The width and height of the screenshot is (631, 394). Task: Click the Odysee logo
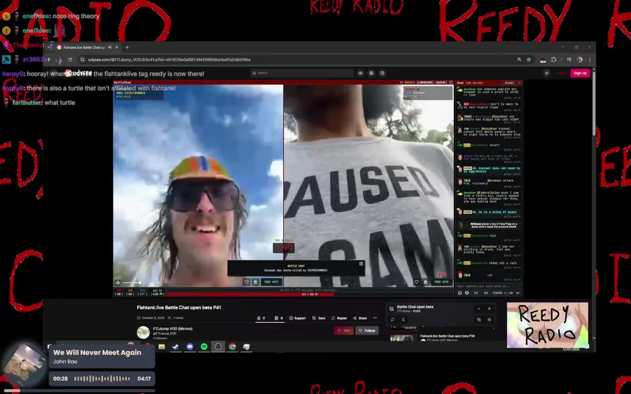click(79, 73)
